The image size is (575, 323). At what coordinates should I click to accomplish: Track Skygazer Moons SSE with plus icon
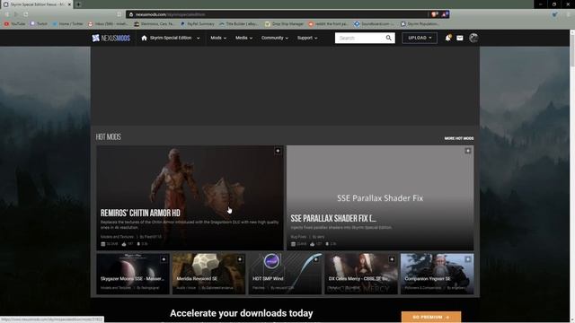coord(164,259)
